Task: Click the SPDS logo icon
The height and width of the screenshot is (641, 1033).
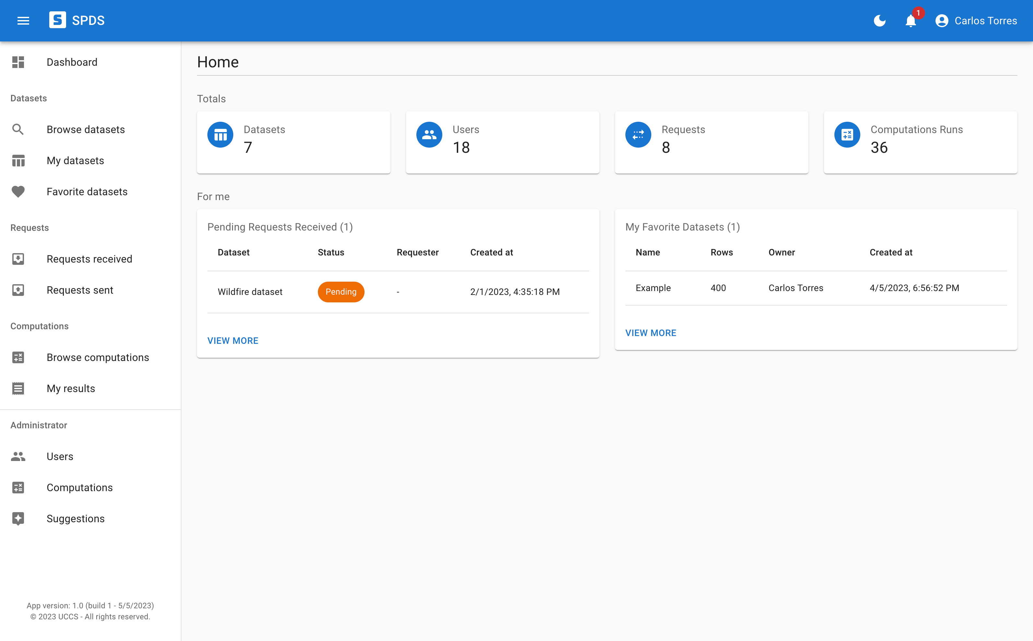Action: [x=57, y=20]
